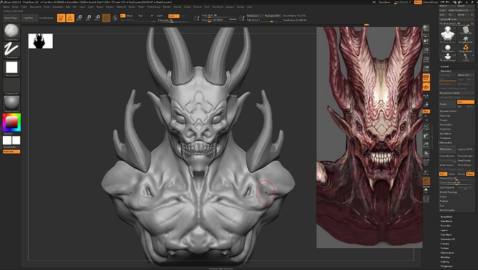
Task: Activate Edit mode button
Action: click(61, 18)
